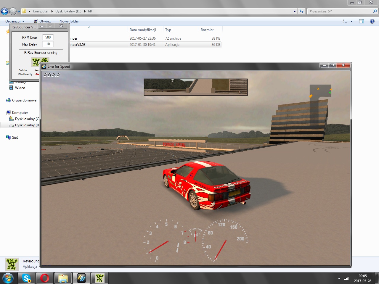Select the 7Z archive file row

145,38
